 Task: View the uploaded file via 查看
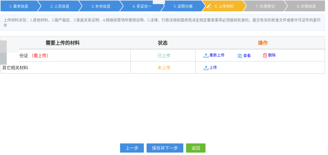click(x=247, y=56)
